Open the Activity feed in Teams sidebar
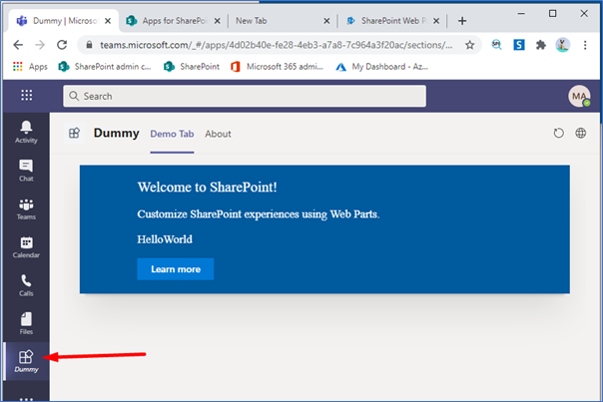The image size is (603, 402). [x=26, y=132]
